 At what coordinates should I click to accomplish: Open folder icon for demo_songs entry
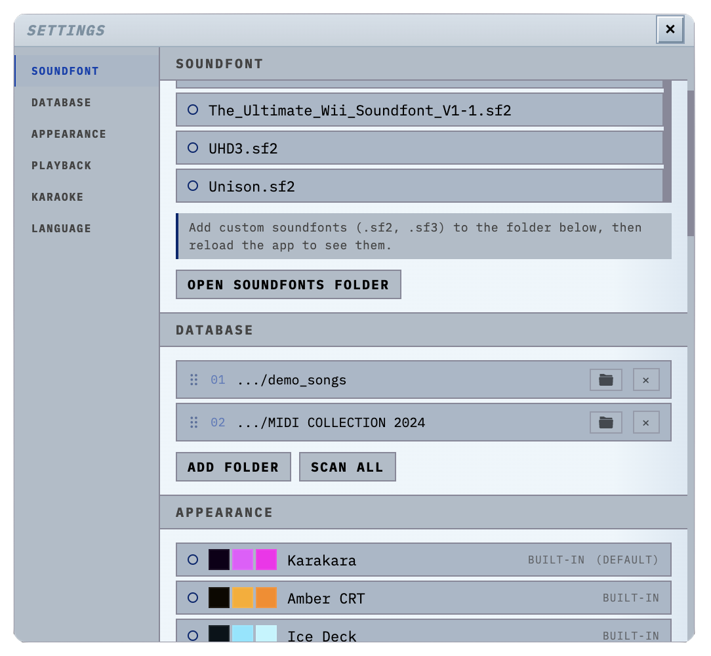(x=606, y=380)
